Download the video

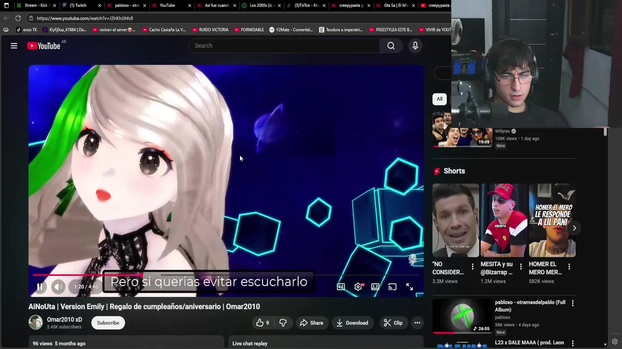pos(352,323)
